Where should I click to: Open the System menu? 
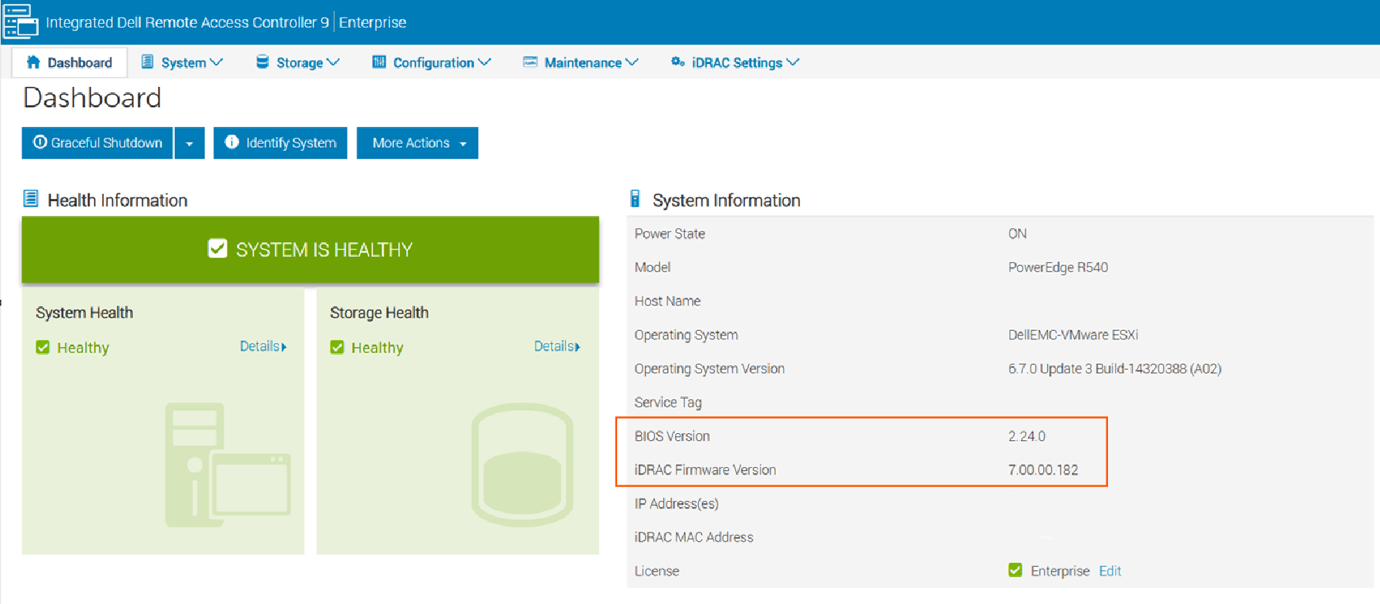point(182,62)
